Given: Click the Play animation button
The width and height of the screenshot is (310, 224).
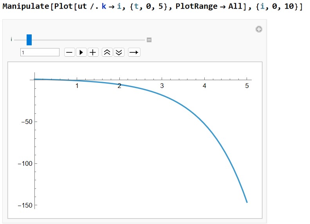Looking at the screenshot, I should pos(81,52).
